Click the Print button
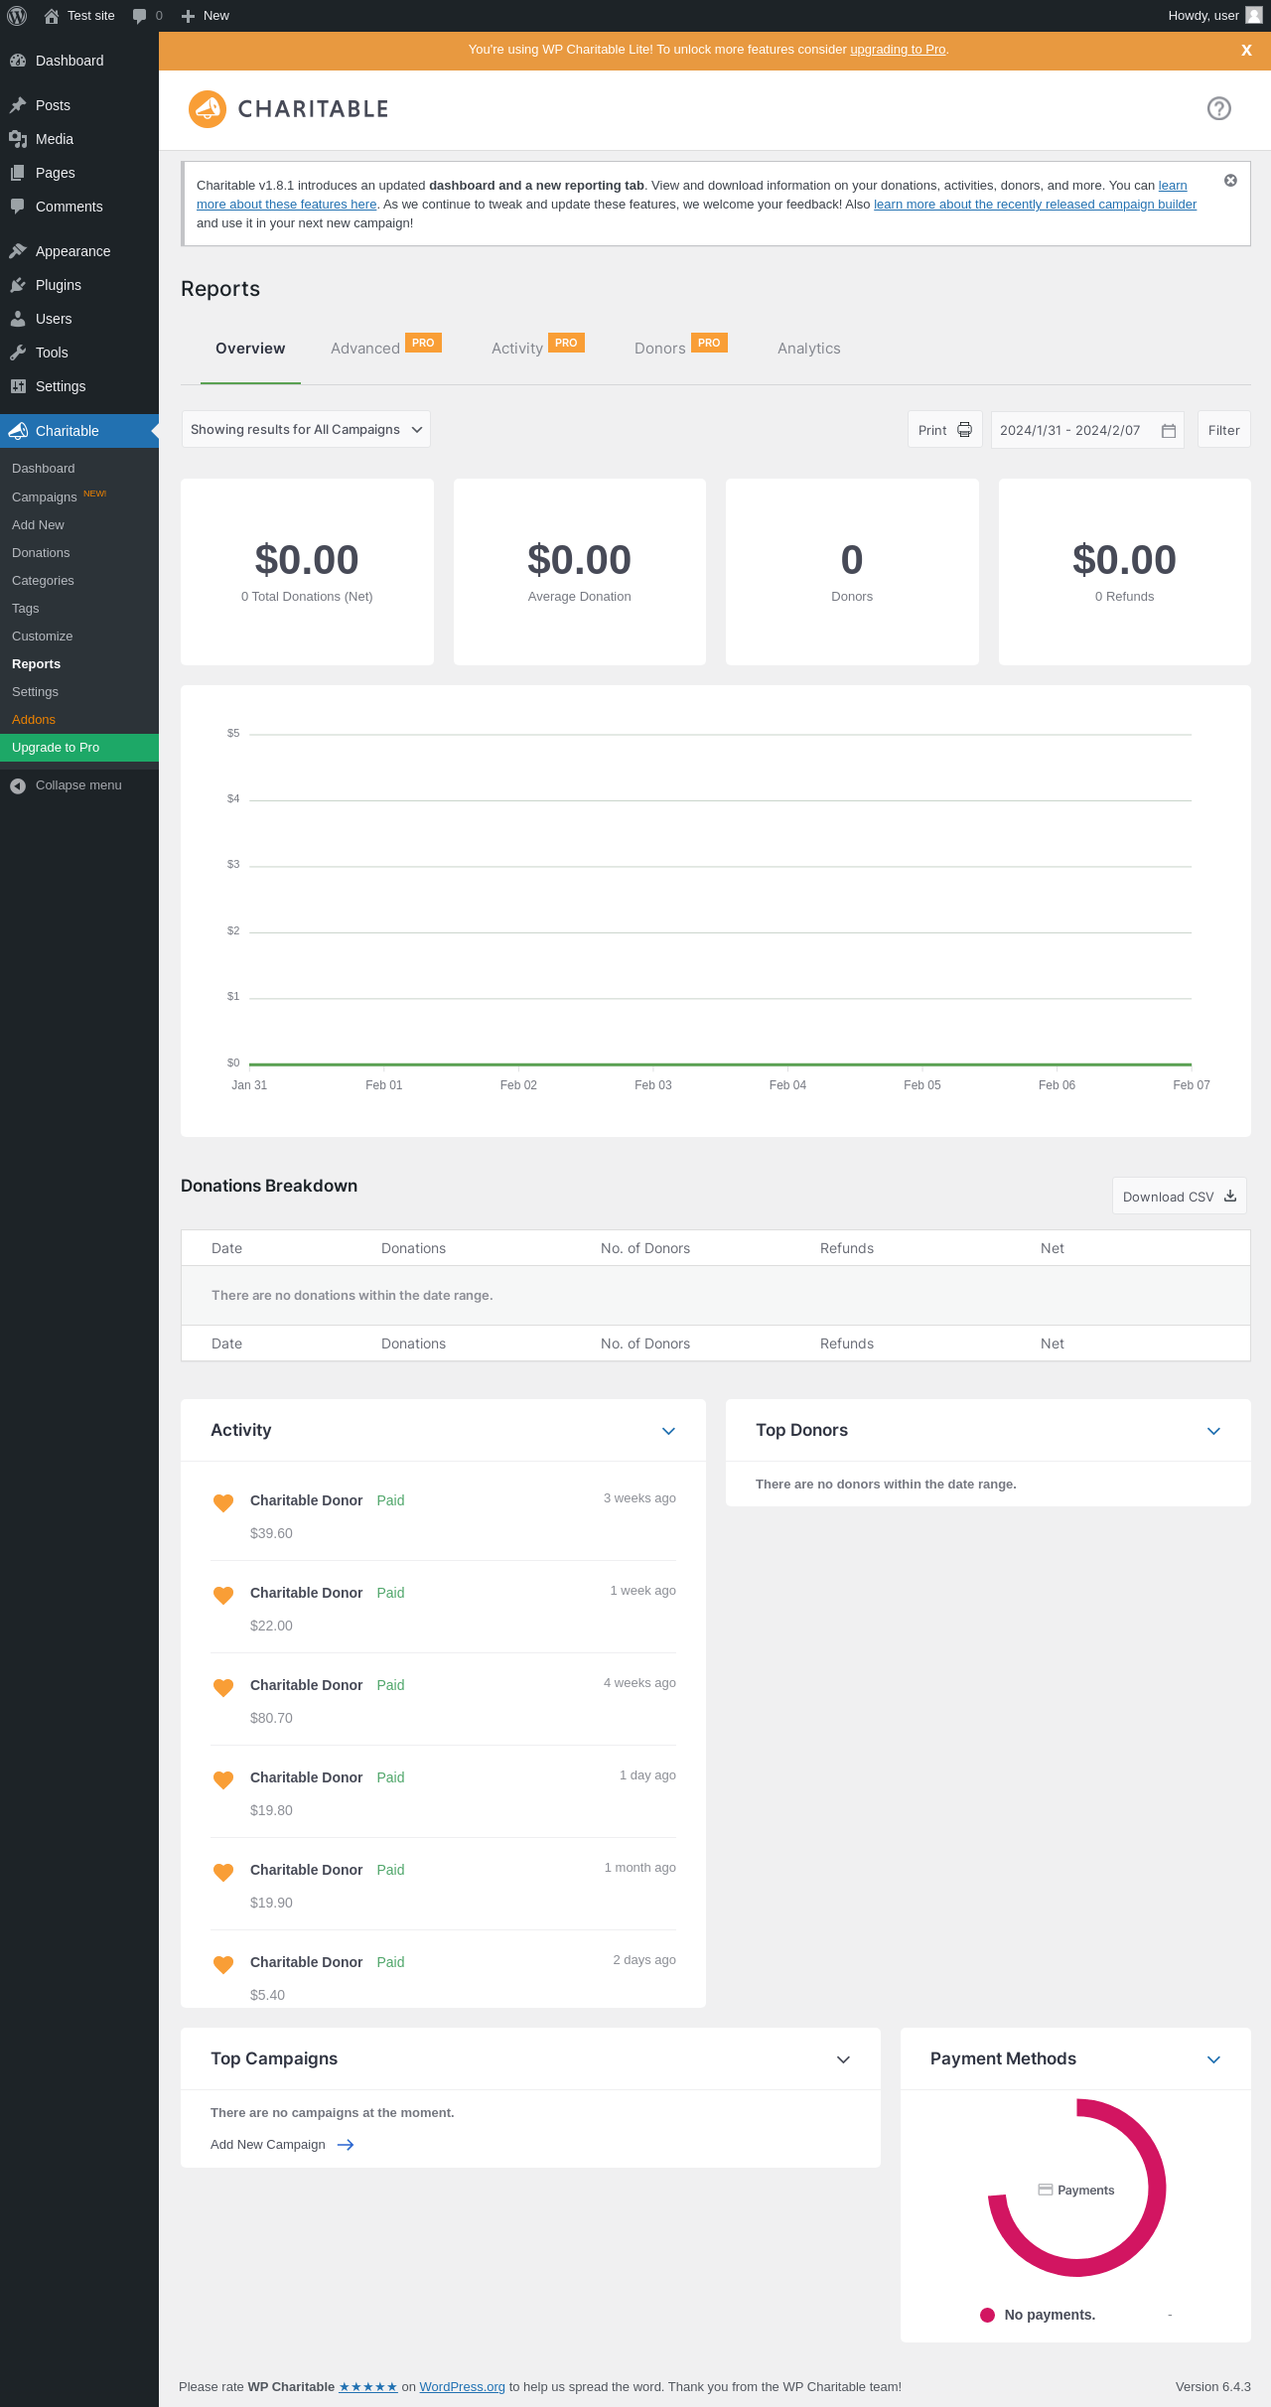1271x2407 pixels. click(944, 430)
